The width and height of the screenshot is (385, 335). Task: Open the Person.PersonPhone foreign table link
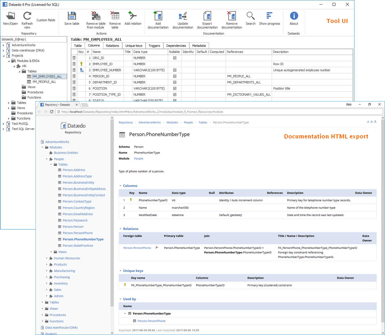(137, 248)
